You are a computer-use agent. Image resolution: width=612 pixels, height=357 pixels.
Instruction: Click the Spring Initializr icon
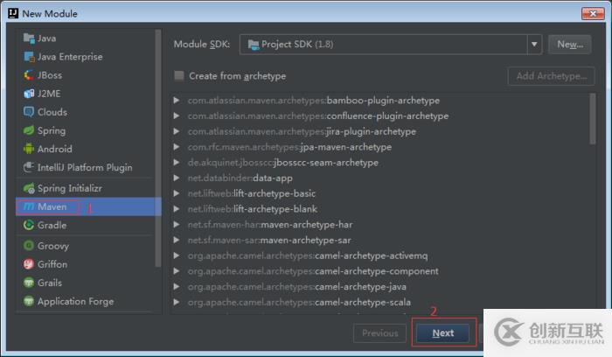[x=29, y=188]
